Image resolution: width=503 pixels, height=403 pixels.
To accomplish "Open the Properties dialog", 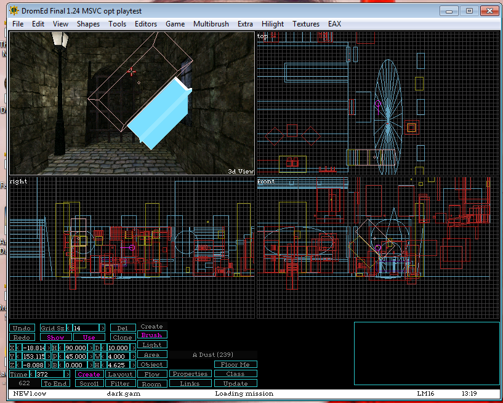I will pos(190,374).
